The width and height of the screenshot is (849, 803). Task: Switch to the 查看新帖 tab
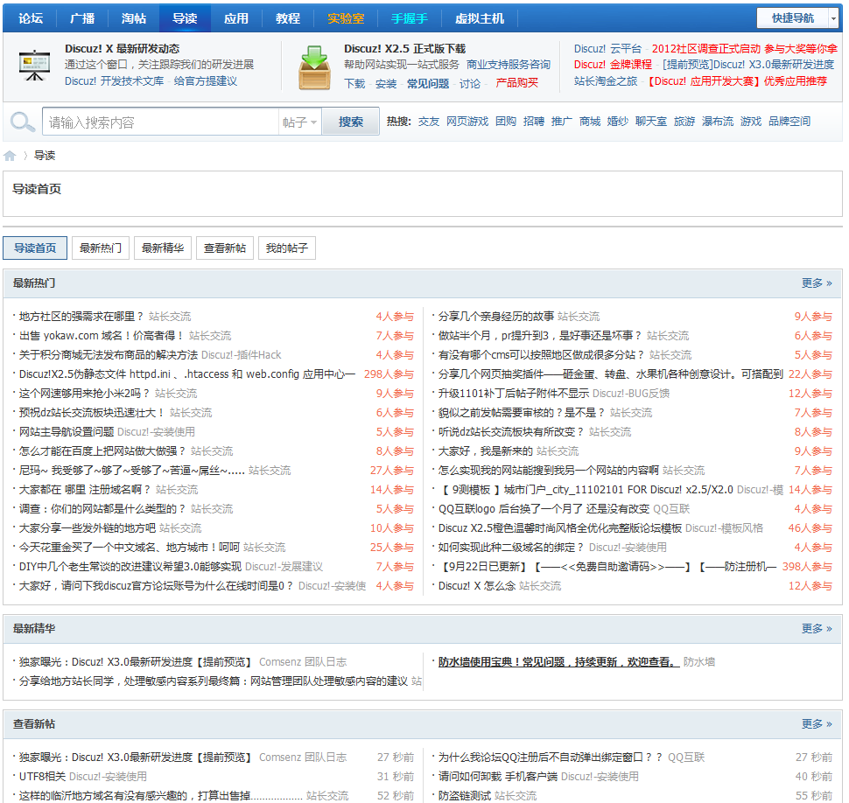click(x=225, y=248)
